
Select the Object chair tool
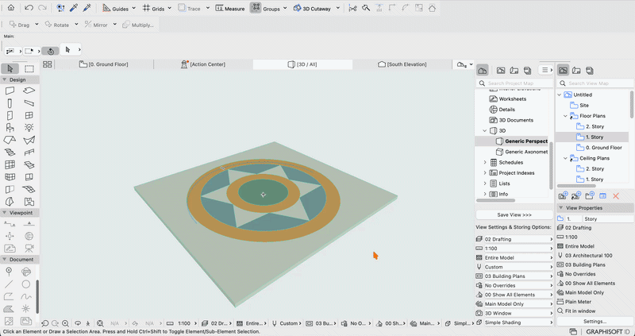pos(10,128)
